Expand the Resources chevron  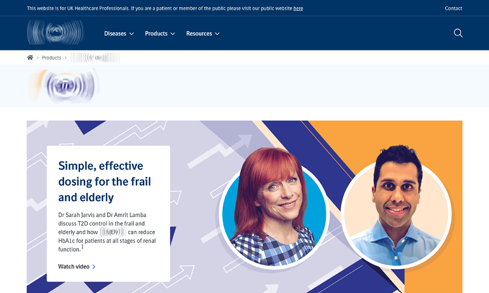[217, 34]
